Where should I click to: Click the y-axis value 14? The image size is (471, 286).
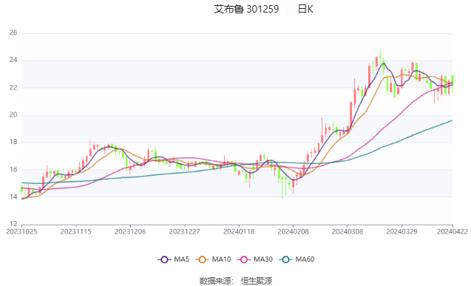click(x=13, y=197)
